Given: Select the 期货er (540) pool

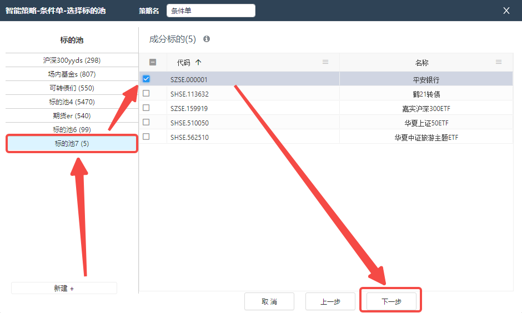Looking at the screenshot, I should [x=72, y=116].
